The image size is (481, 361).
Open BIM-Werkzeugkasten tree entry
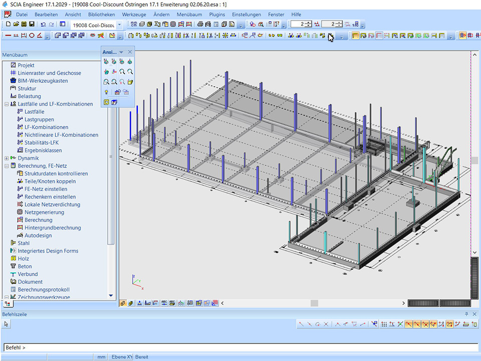coord(43,81)
